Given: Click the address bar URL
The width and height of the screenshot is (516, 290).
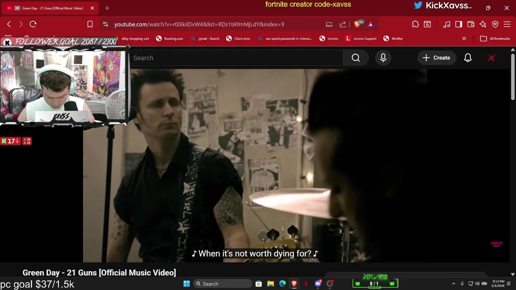Looking at the screenshot, I should pyautogui.click(x=199, y=24).
